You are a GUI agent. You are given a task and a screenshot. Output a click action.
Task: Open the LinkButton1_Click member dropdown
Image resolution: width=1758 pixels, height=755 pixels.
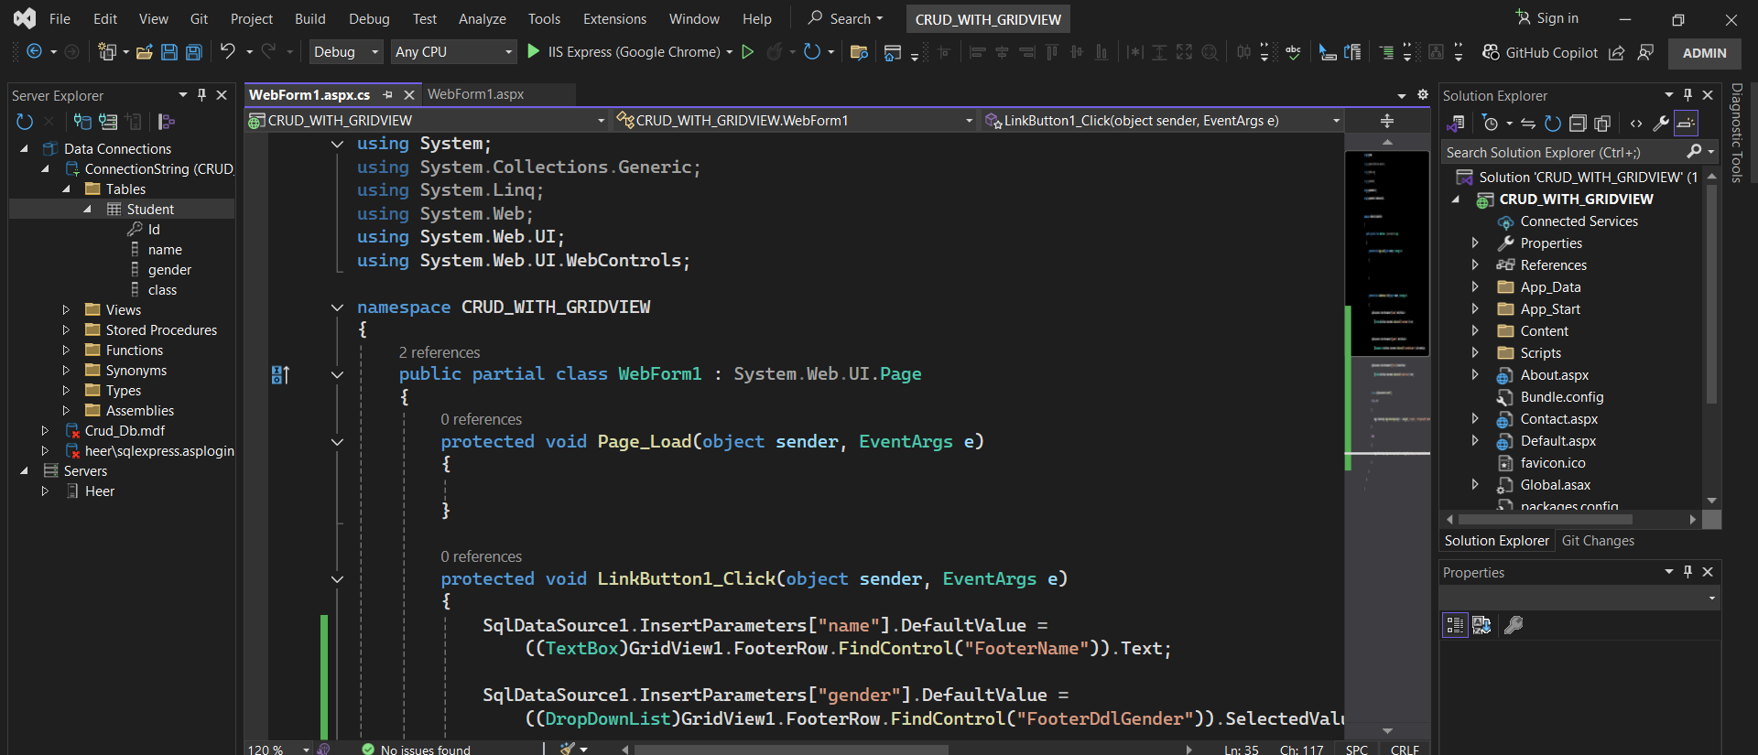[1162, 121]
